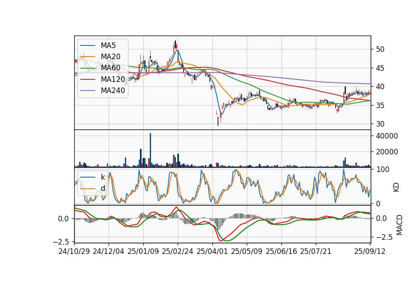Click the price axis value 30
412x296 pixels.
[380, 124]
